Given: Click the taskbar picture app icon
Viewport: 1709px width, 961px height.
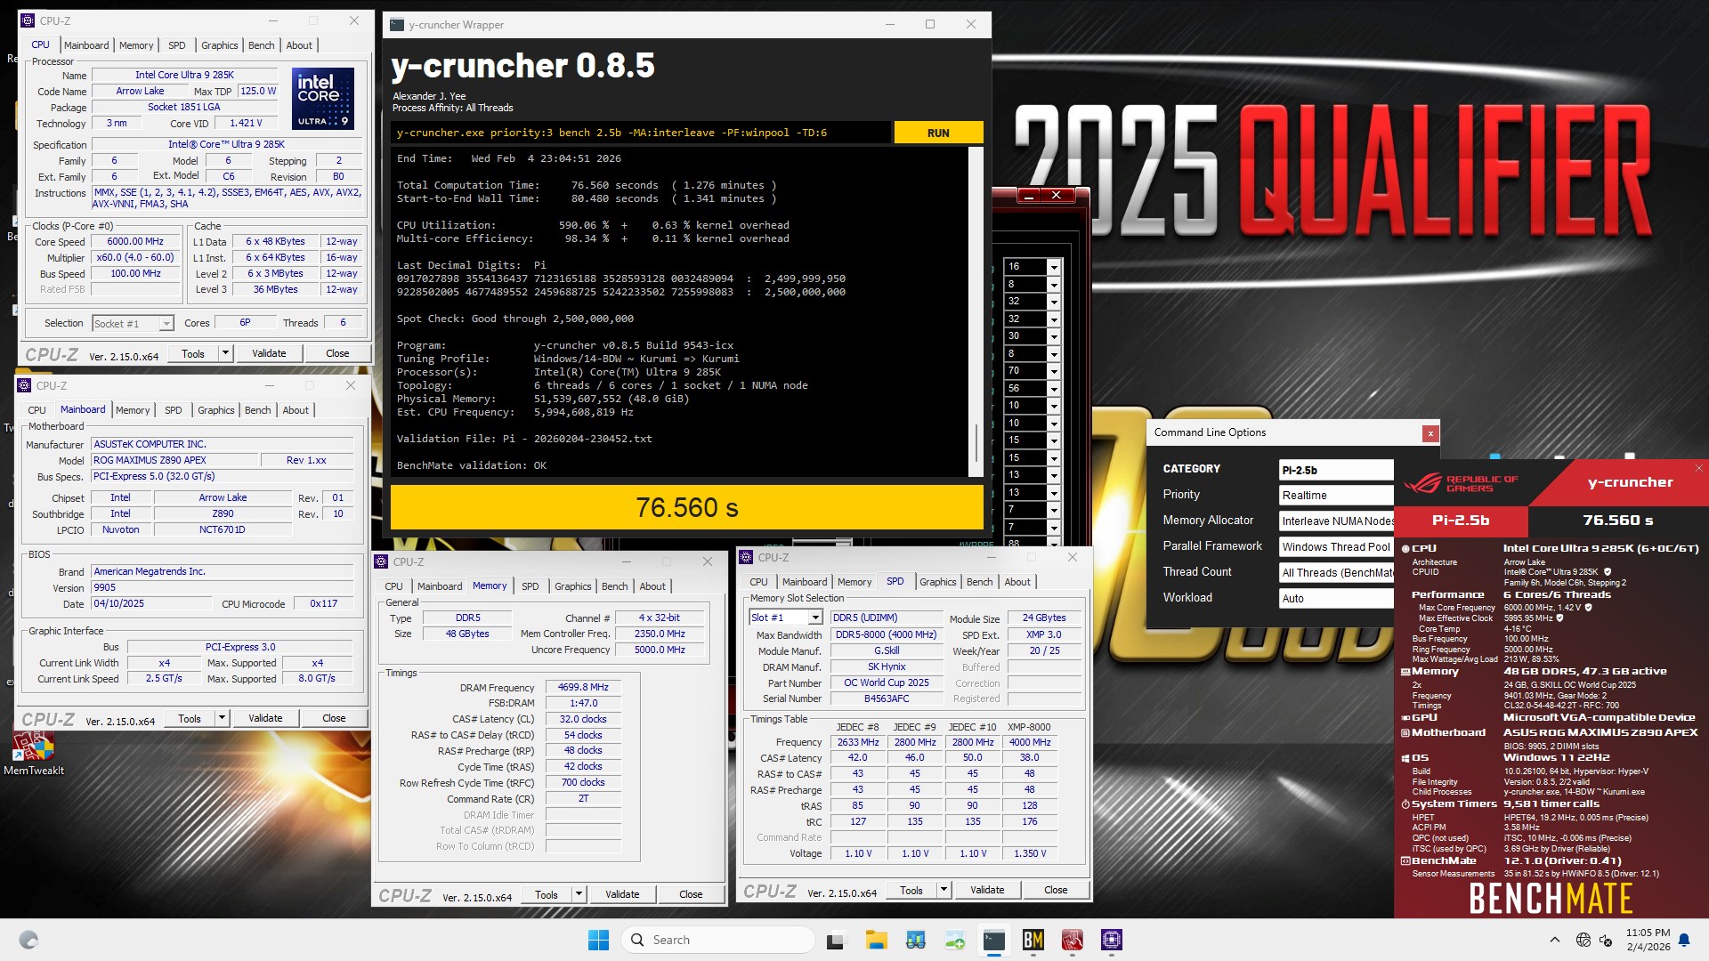Looking at the screenshot, I should coord(955,940).
